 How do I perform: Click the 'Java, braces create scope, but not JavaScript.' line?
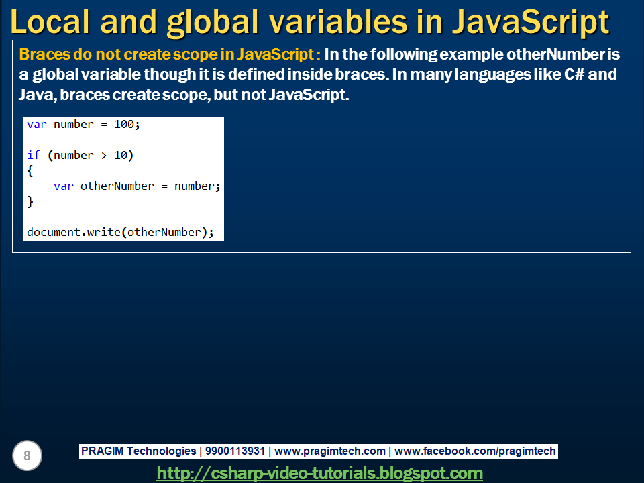[184, 95]
